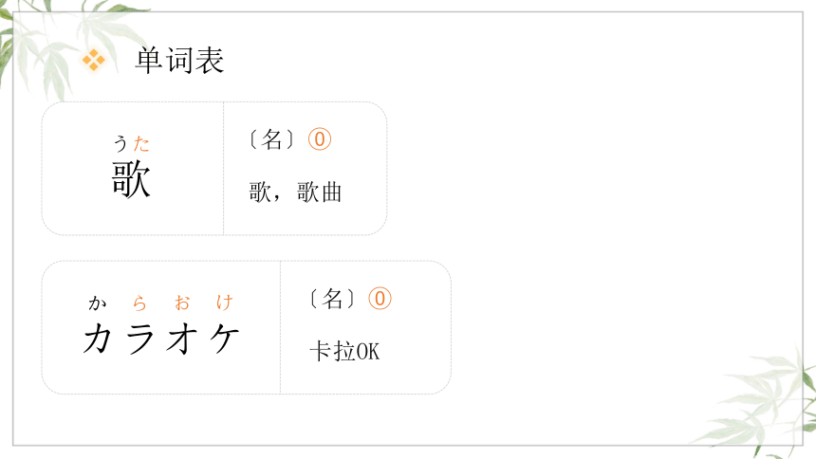
Task: Click the black か furigana above カ
Action: pyautogui.click(x=98, y=303)
